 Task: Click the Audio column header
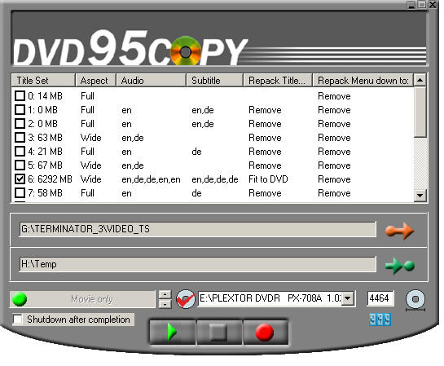pos(151,81)
